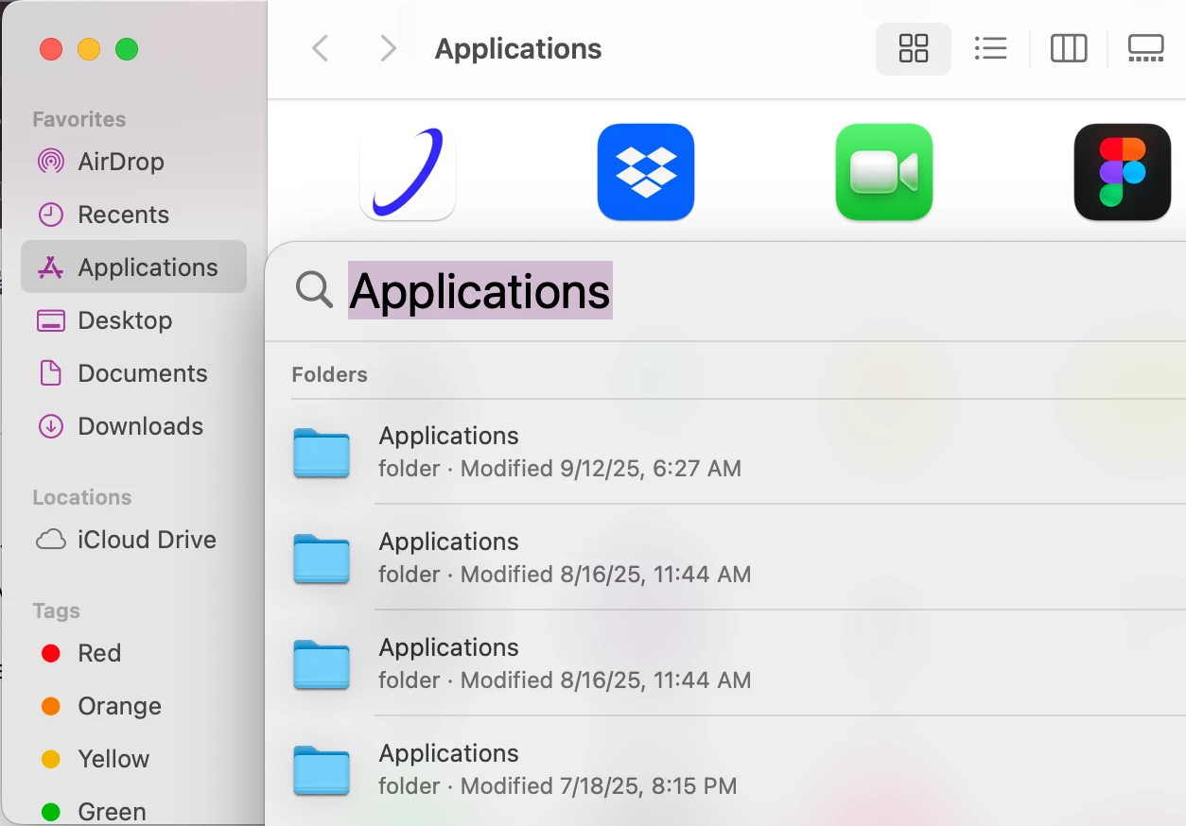
Task: Click the Desktop sidebar icon
Action: (x=50, y=320)
